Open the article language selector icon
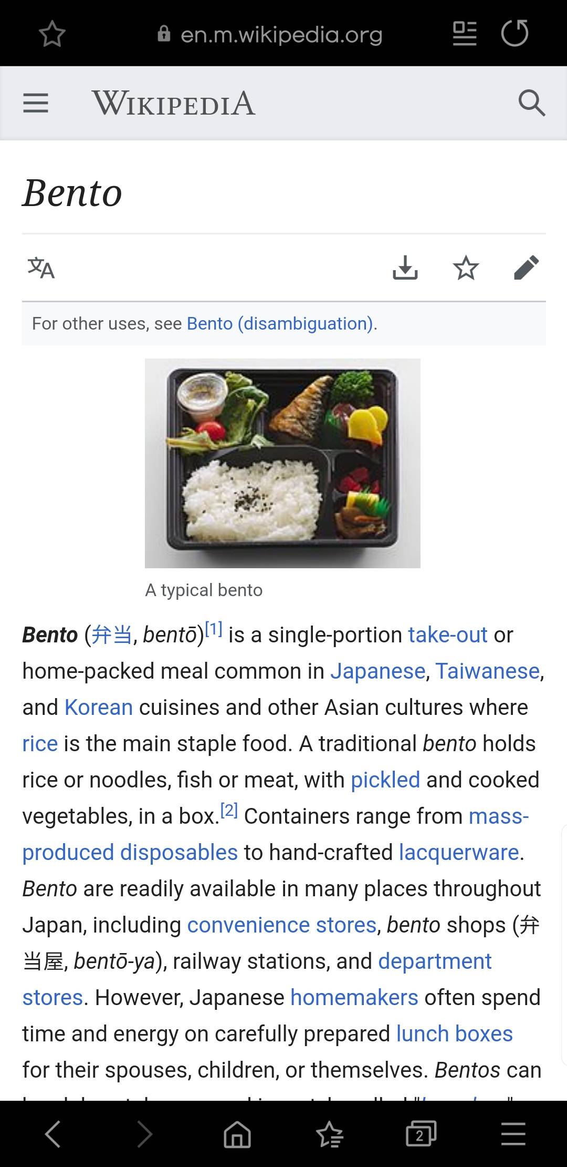567x1167 pixels. point(41,268)
